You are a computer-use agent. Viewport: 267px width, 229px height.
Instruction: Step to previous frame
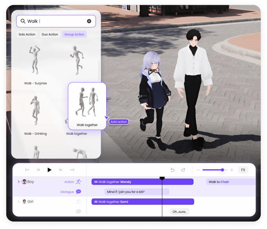click(x=38, y=170)
